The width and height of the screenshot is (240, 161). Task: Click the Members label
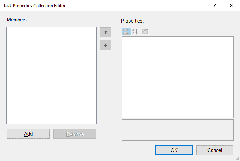point(18,20)
